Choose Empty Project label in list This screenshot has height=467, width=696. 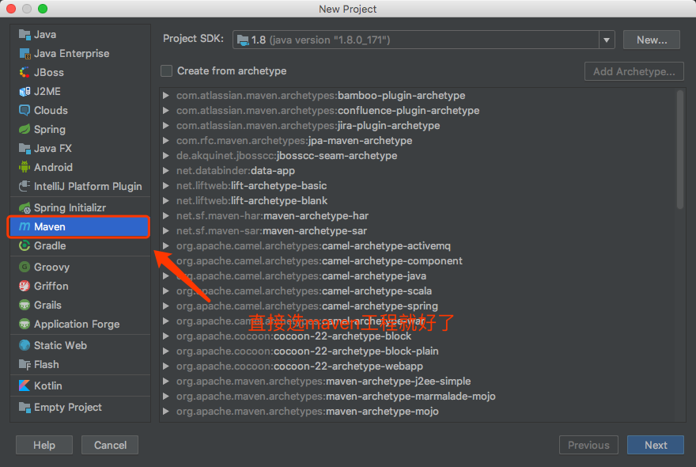click(x=68, y=408)
